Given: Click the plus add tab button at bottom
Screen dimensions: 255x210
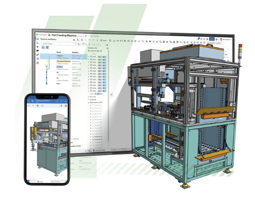Looking at the screenshot, I should tap(89, 151).
